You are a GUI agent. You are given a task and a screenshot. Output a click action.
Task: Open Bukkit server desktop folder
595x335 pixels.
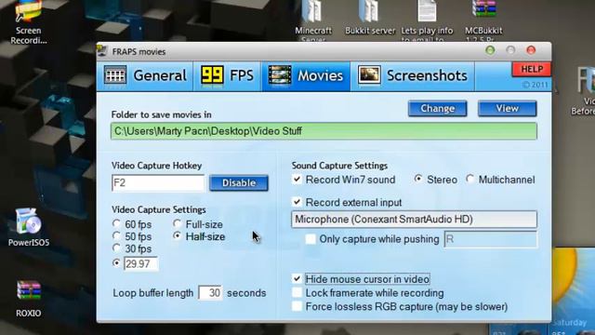(370, 19)
